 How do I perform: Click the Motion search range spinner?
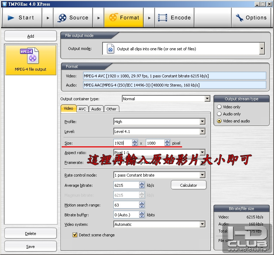pyautogui.click(x=142, y=205)
